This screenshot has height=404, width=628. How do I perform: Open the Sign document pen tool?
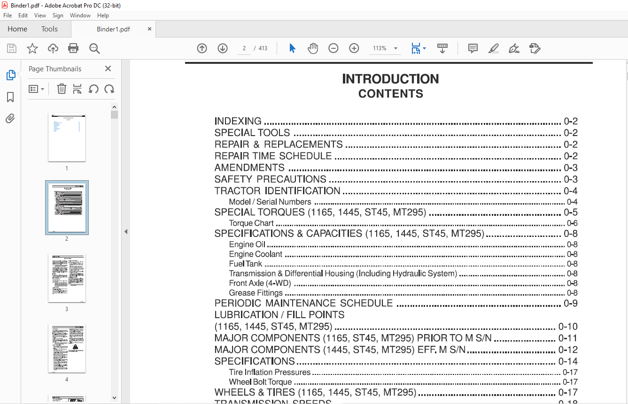click(x=514, y=48)
